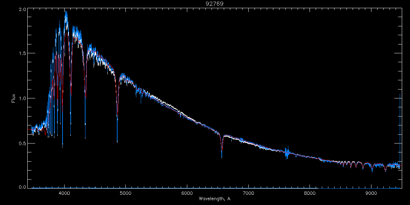This screenshot has width=410, height=205.
Task: Select the 5000 wavelength tick label
Action: [x=125, y=193]
